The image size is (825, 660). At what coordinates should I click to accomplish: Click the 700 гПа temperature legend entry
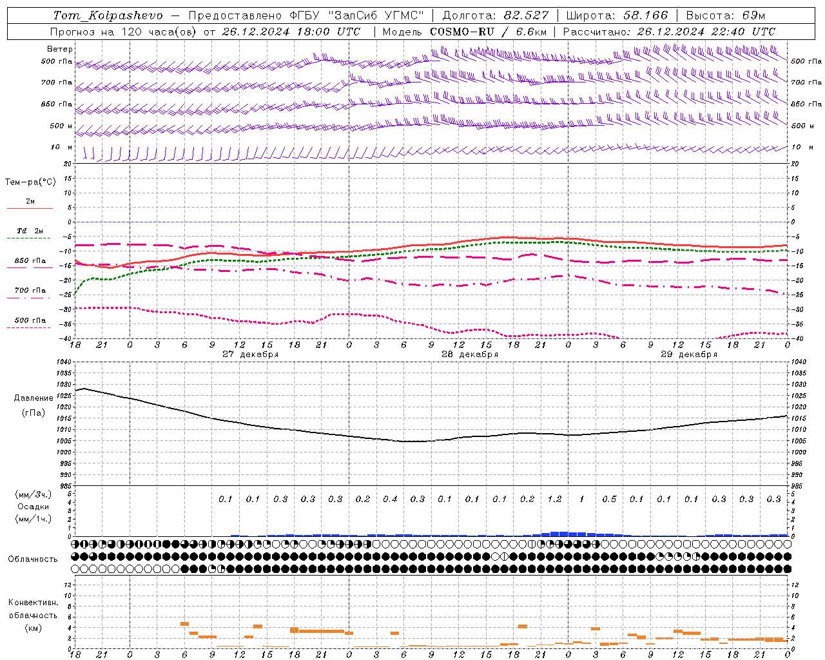[30, 291]
